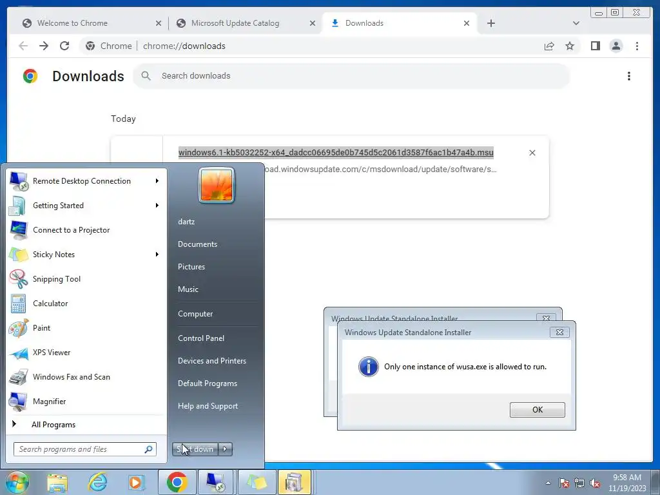The height and width of the screenshot is (495, 660).
Task: Open the Chrome side panel icon
Action: pyautogui.click(x=595, y=46)
